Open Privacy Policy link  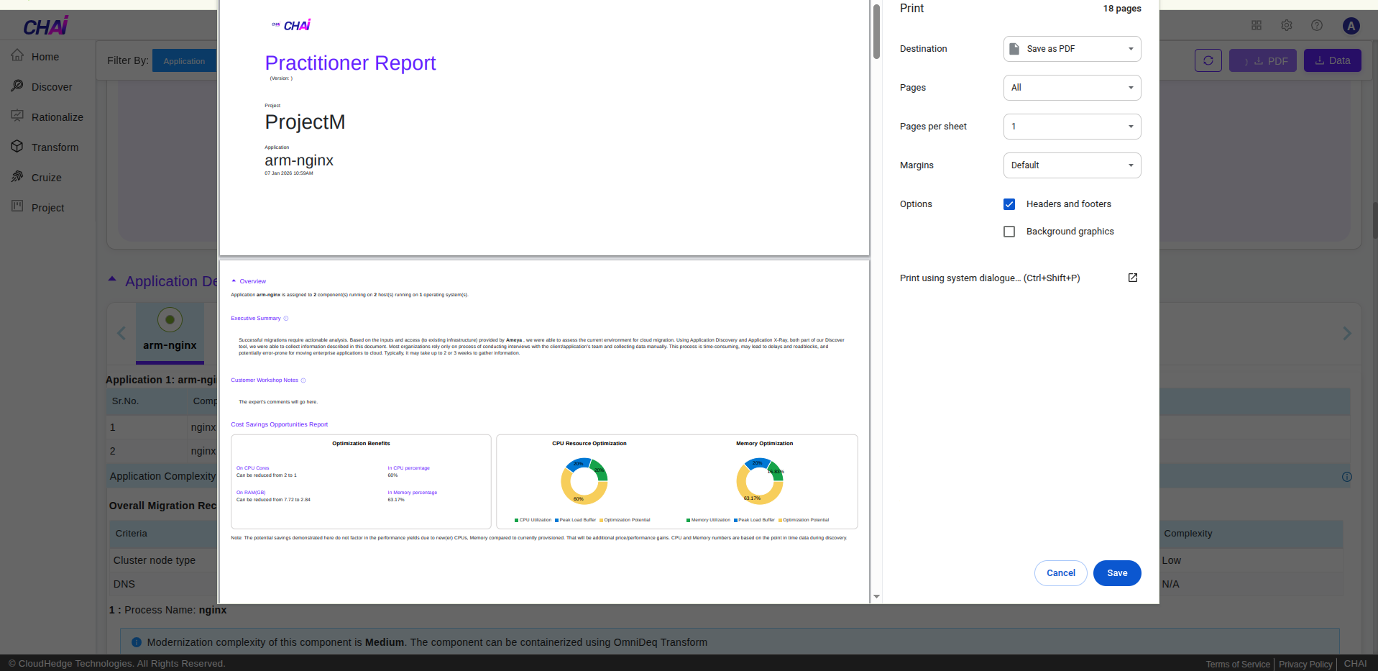[x=1305, y=664]
